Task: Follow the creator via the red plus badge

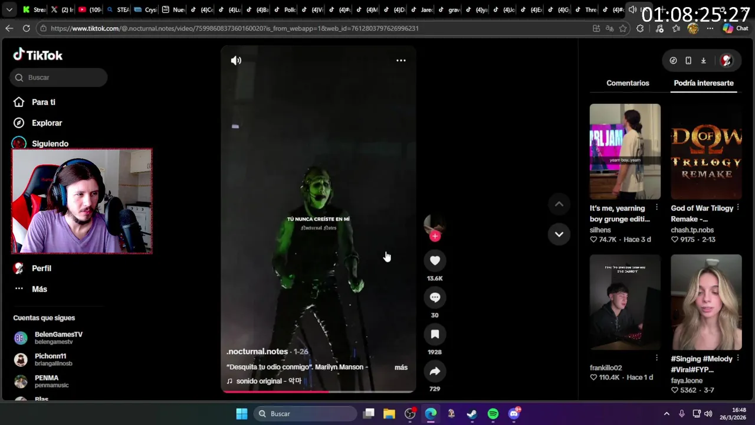Action: [x=435, y=236]
